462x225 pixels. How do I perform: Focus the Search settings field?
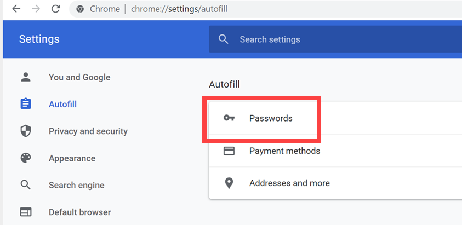329,39
